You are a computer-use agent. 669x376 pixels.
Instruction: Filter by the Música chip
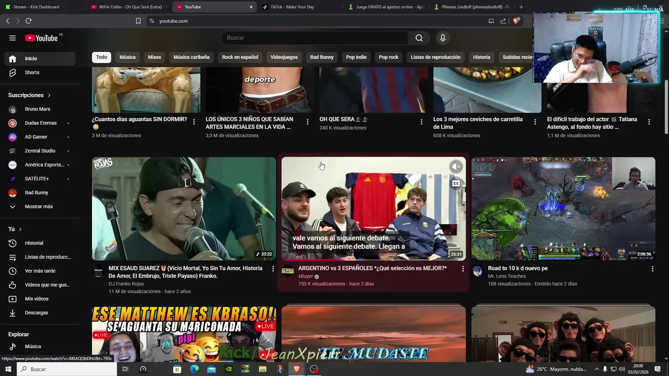click(x=128, y=57)
